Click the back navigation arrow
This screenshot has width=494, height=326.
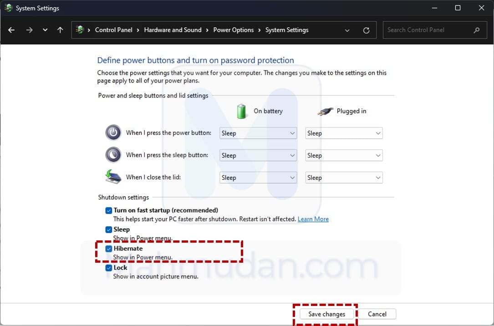click(11, 30)
